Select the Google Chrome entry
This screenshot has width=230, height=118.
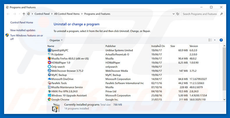pyautogui.click(x=60, y=99)
